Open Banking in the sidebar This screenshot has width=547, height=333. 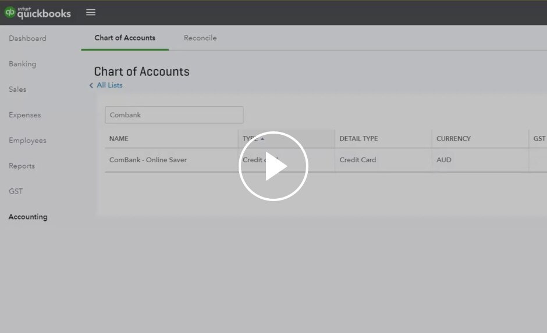pos(22,64)
